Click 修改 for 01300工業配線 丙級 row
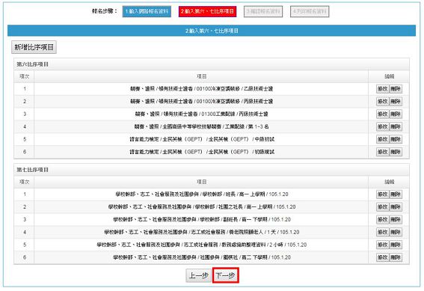424x291 pixels. (x=382, y=114)
